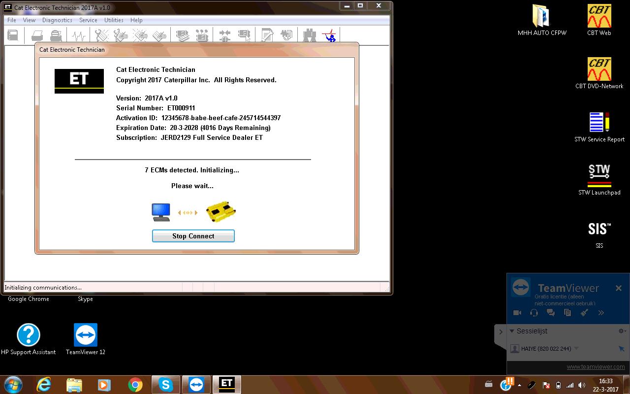This screenshot has width=630, height=394.
Task: Click the network signal tray icon
Action: click(570, 385)
